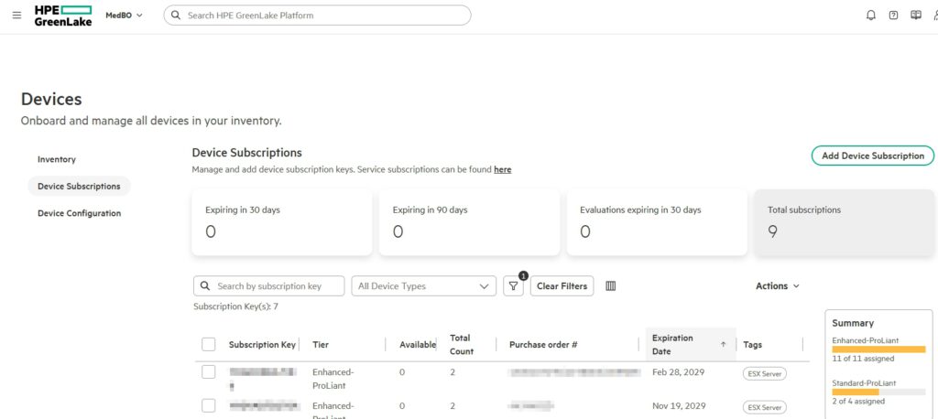Open the notifications bell
Viewport: 938px width, 419px height.
pos(870,16)
